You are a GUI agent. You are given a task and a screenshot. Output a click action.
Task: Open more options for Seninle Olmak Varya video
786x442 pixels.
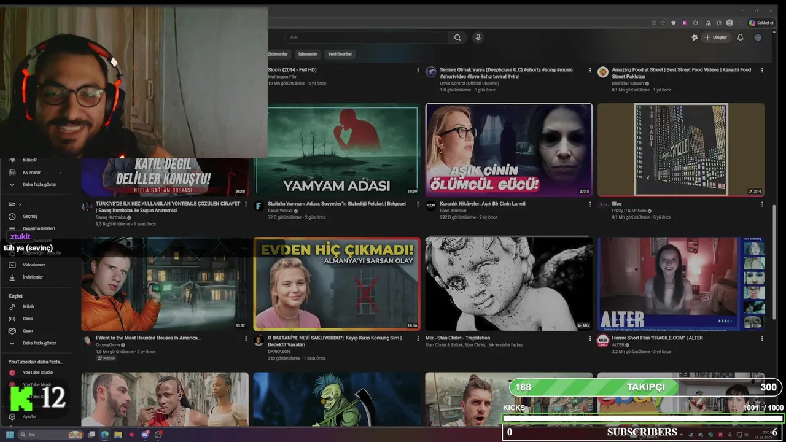click(590, 70)
